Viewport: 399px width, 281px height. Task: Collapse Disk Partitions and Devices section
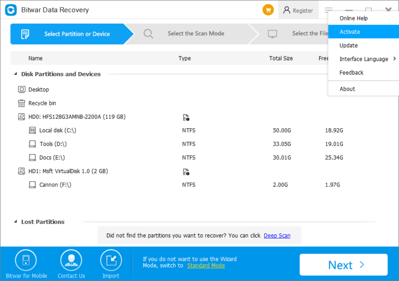[x=15, y=74]
